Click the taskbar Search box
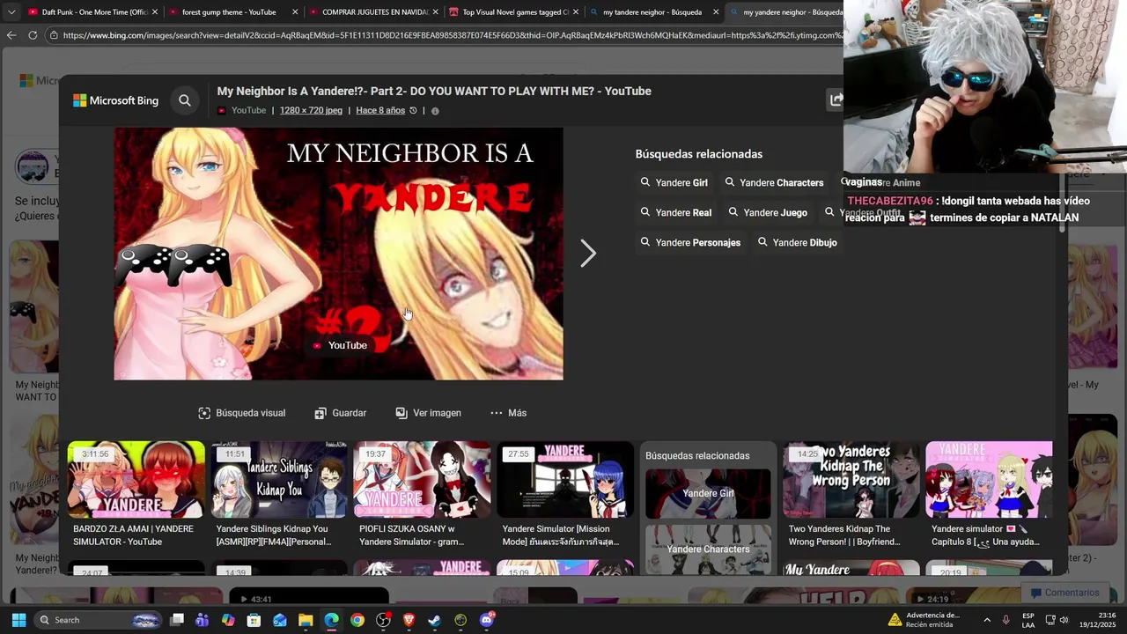 pyautogui.click(x=99, y=620)
